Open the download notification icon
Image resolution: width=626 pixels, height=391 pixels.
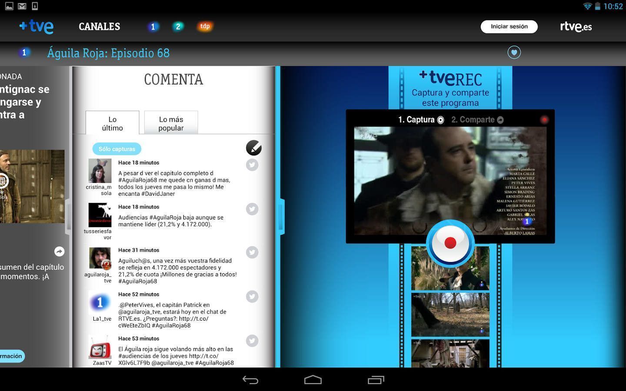coord(35,6)
